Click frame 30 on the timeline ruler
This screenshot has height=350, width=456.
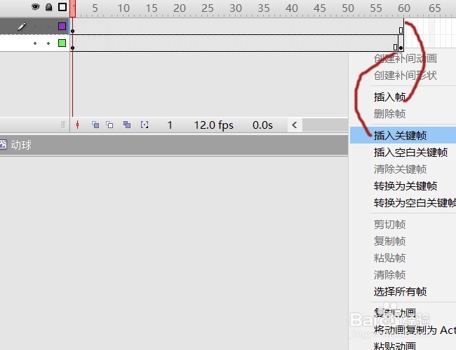tap(236, 8)
